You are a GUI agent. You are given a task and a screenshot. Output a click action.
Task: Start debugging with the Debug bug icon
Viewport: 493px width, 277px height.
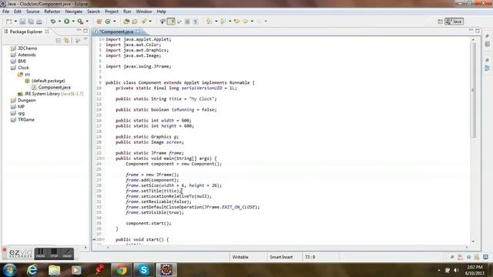pyautogui.click(x=53, y=22)
